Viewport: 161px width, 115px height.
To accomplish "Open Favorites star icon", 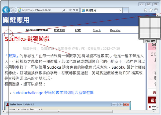I will pyautogui.click(x=151, y=10).
